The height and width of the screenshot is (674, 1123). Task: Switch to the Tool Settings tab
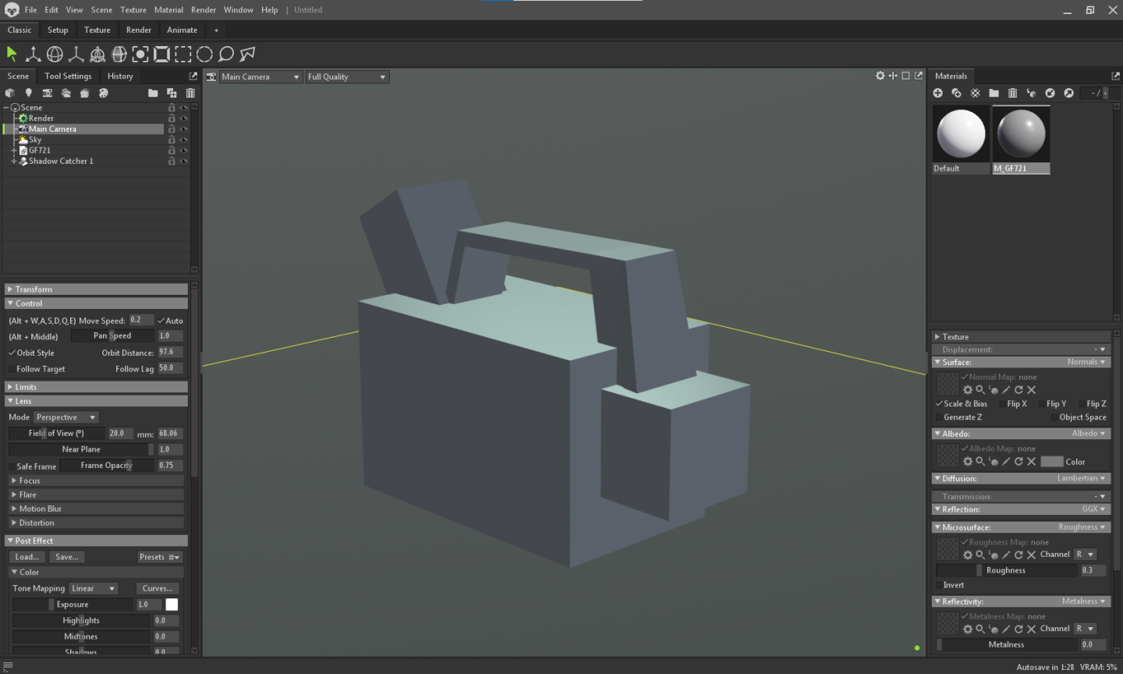pos(68,76)
